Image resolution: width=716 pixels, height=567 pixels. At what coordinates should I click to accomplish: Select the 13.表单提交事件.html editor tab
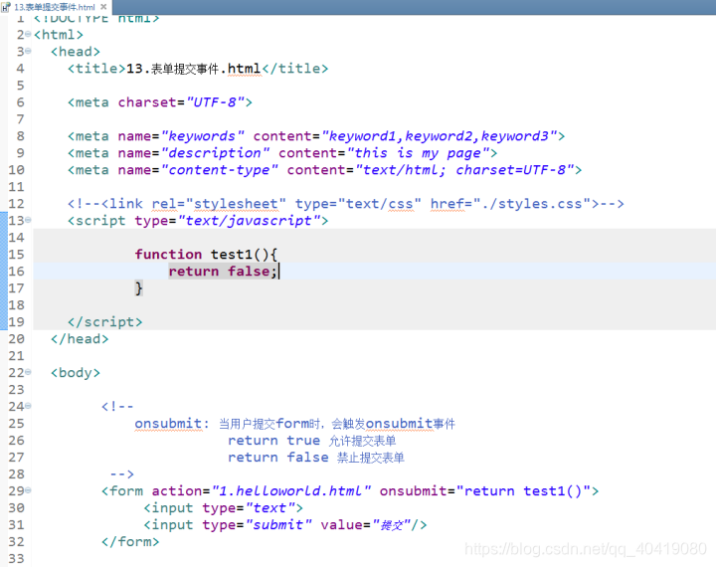(55, 7)
